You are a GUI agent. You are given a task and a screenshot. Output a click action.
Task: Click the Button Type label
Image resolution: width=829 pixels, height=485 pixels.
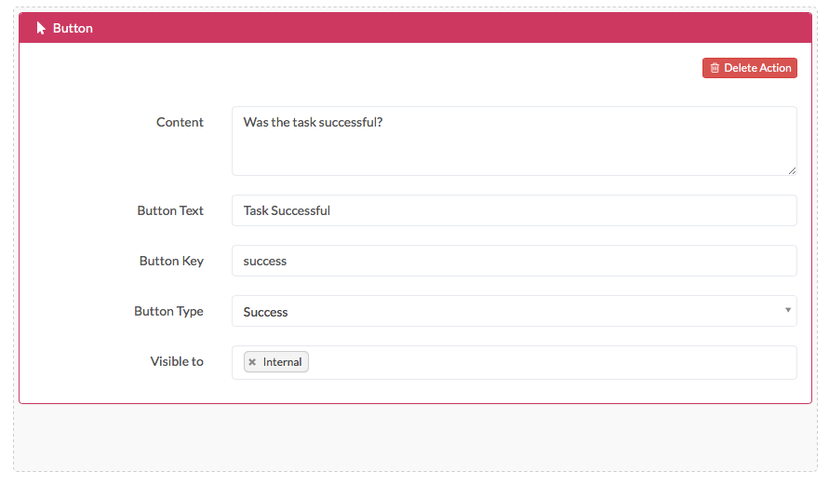tap(168, 311)
